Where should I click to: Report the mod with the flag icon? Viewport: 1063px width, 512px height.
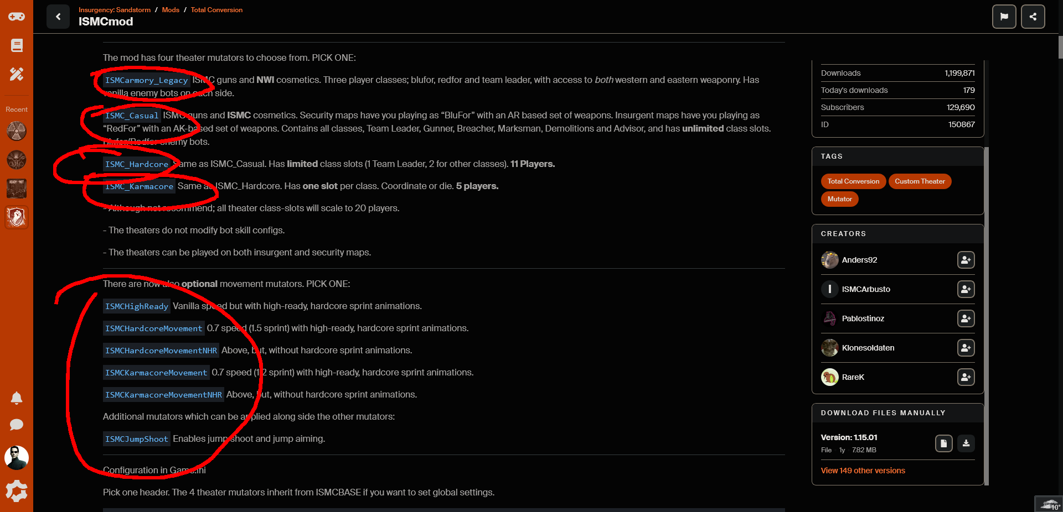[1004, 17]
